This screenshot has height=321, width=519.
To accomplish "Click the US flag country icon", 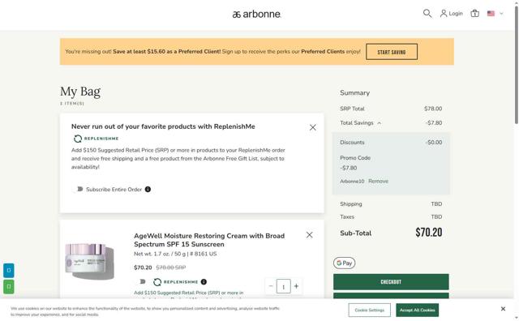I will tap(491, 14).
